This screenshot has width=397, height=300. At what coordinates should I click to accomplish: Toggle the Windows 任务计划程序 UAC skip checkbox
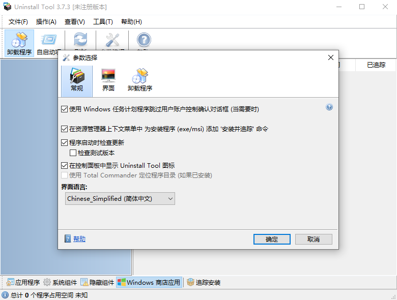coord(65,109)
